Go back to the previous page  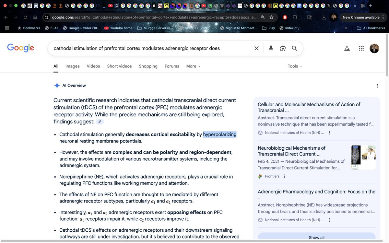[6, 17]
